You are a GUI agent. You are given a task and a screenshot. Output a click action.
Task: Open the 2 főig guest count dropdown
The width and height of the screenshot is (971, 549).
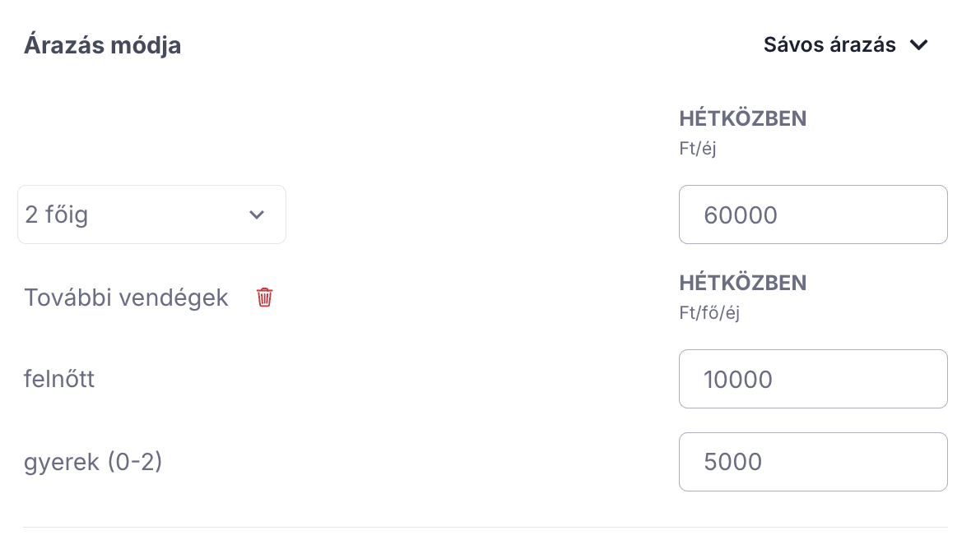pos(151,215)
